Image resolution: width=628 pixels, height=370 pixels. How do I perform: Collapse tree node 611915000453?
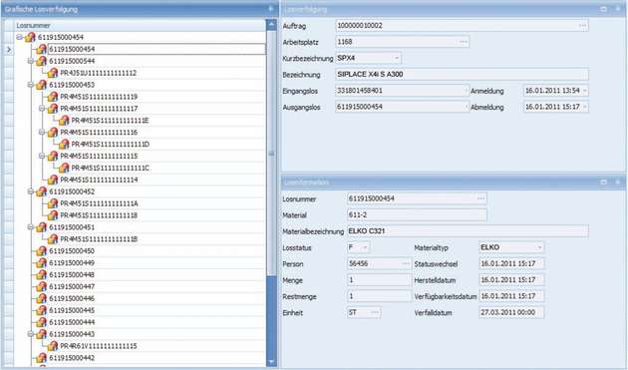pos(30,85)
